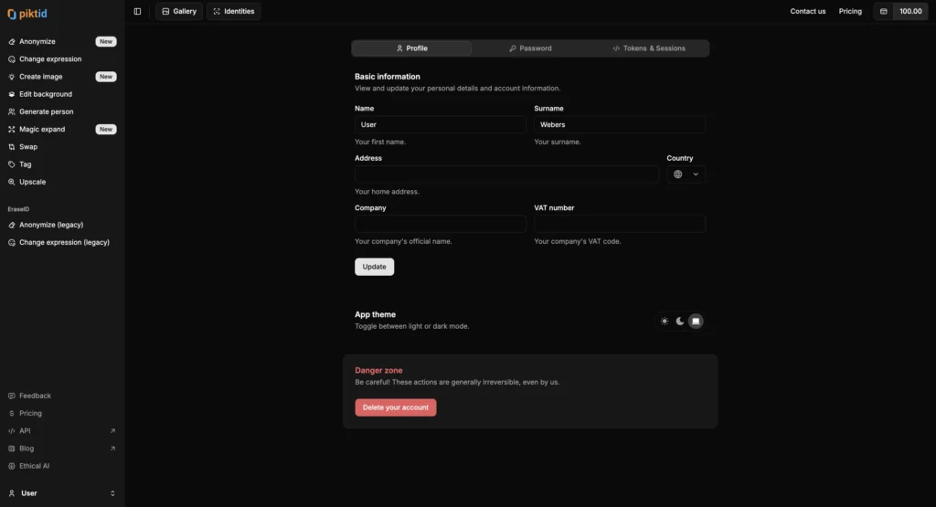Image resolution: width=936 pixels, height=507 pixels.
Task: Click the 'Danger zone' heading
Action: tap(378, 370)
